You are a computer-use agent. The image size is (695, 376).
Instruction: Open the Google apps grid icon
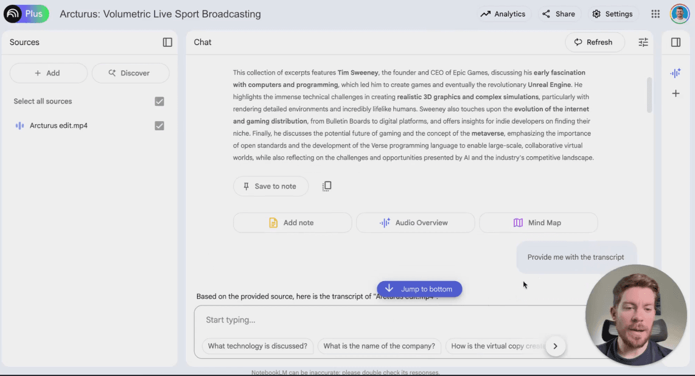click(x=655, y=14)
